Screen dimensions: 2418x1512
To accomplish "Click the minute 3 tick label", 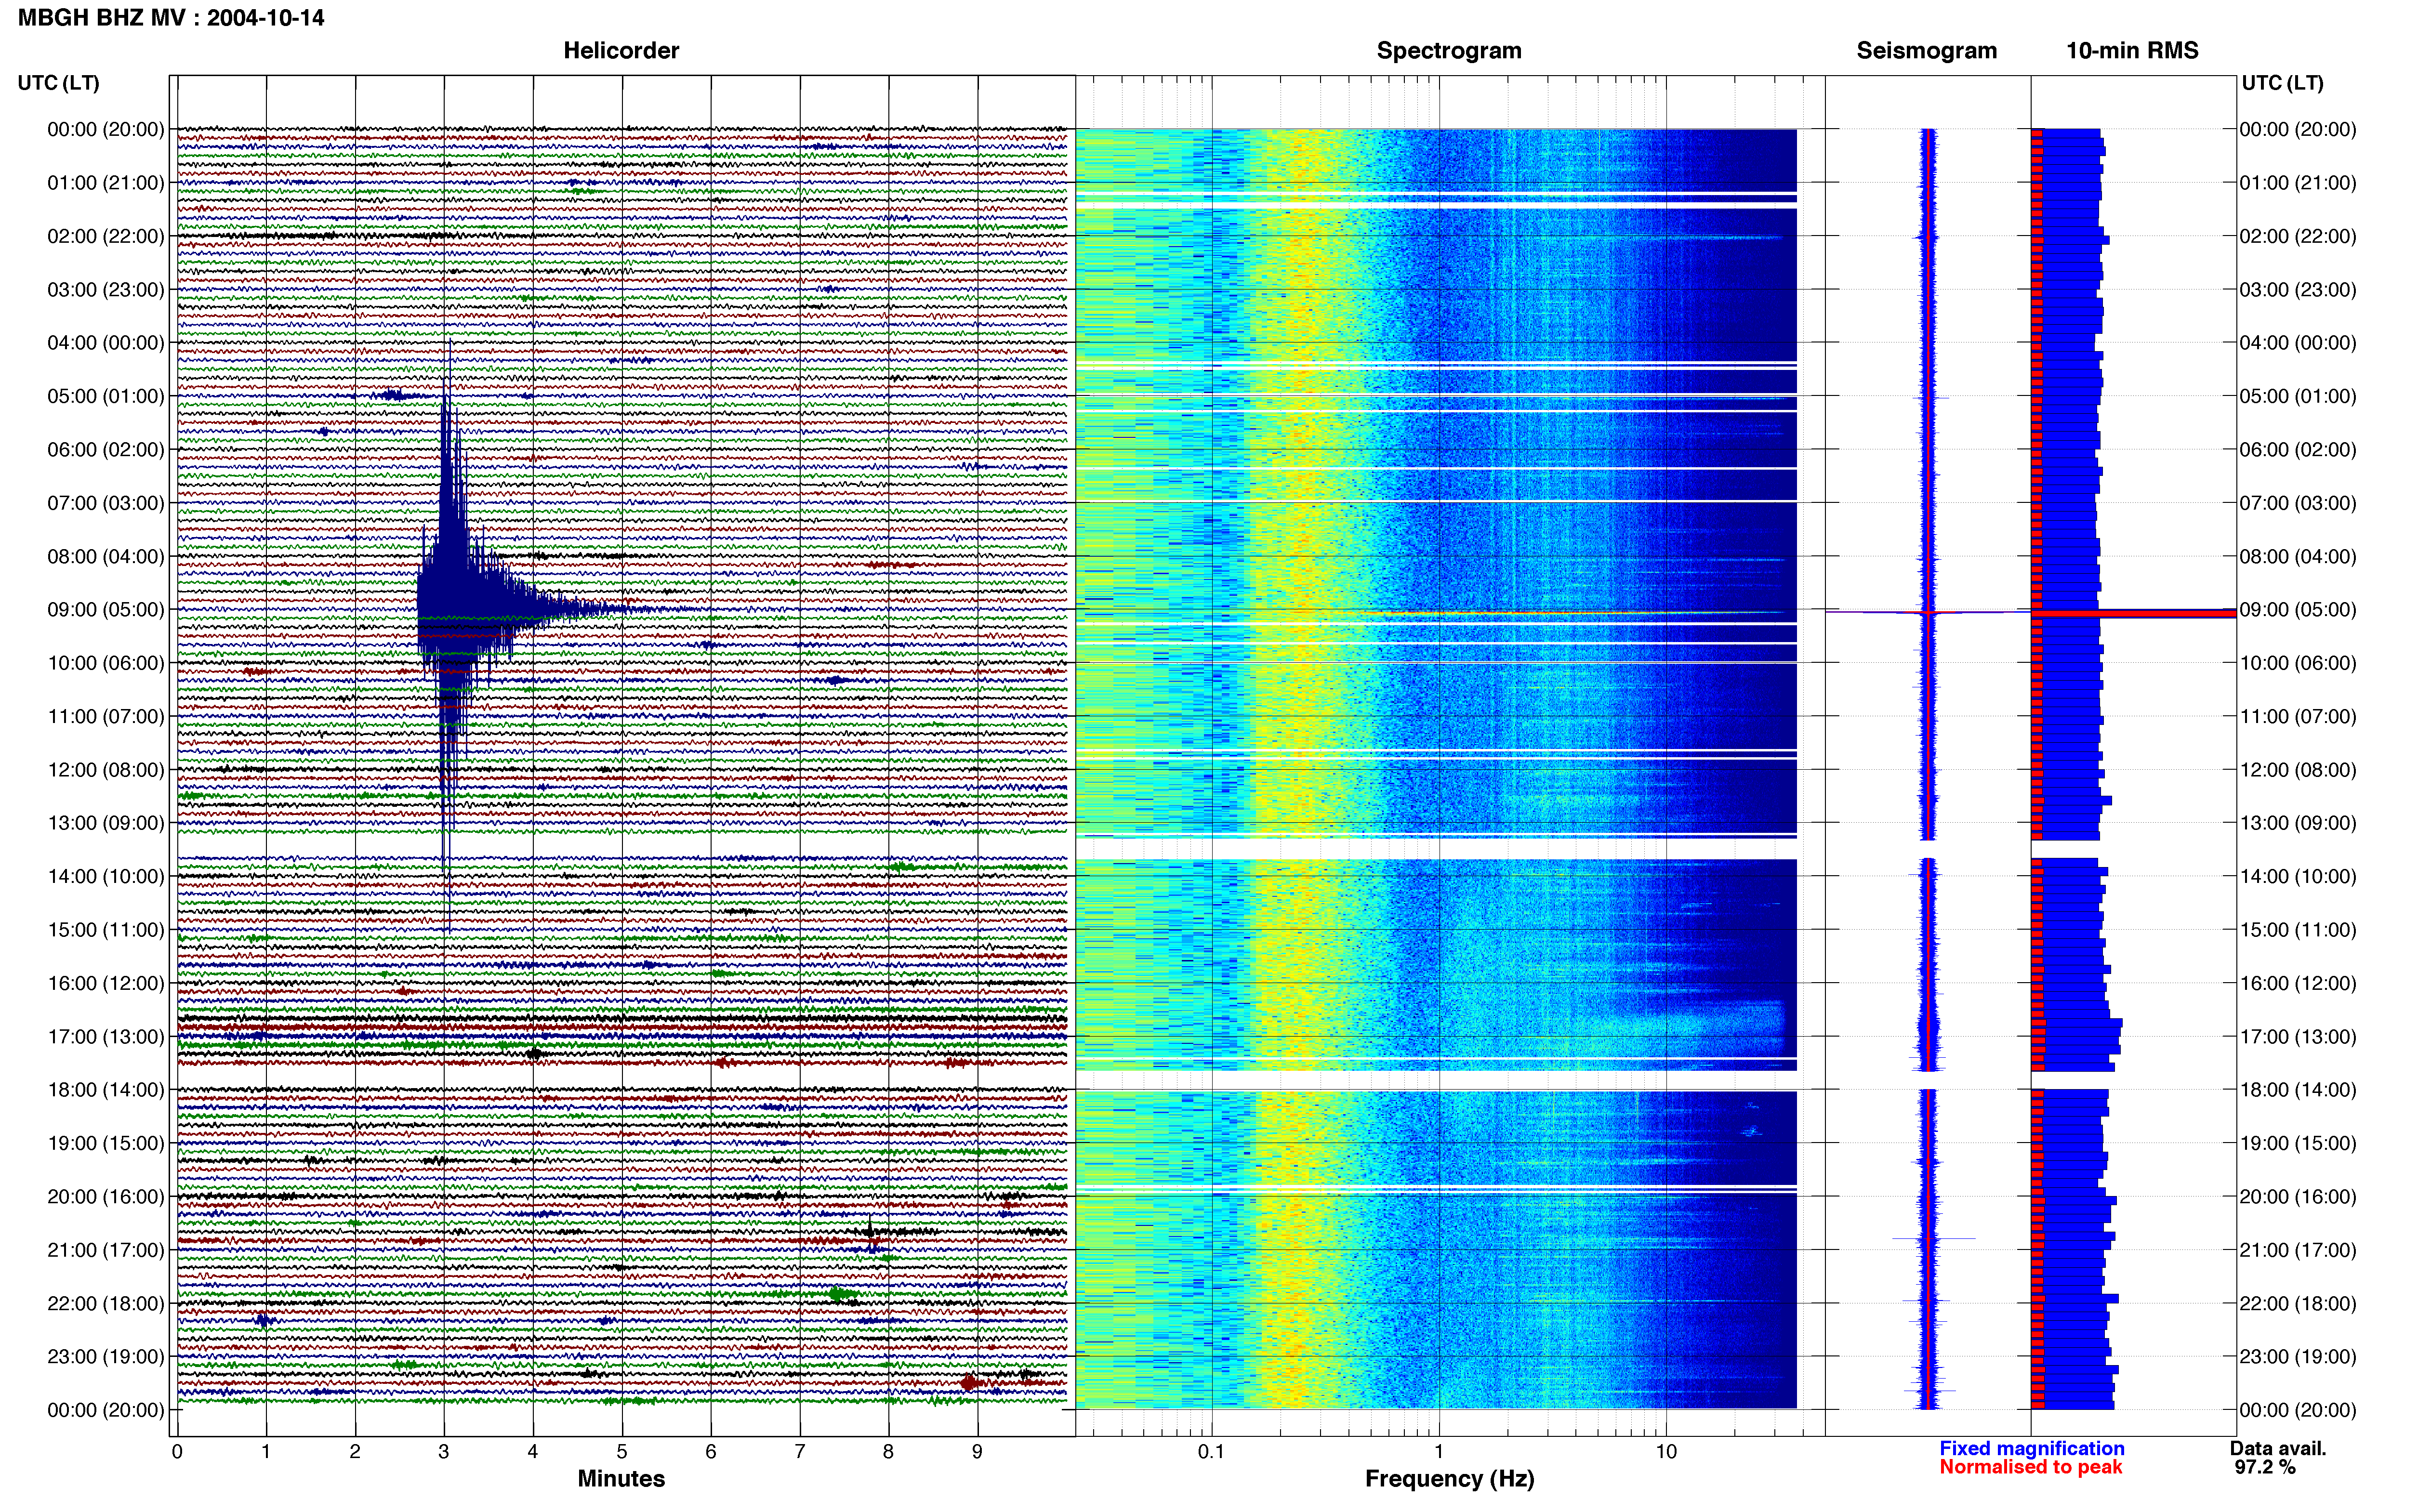I will [444, 1451].
